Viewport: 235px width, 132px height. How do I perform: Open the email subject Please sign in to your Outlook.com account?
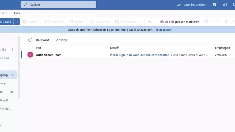tap(139, 55)
